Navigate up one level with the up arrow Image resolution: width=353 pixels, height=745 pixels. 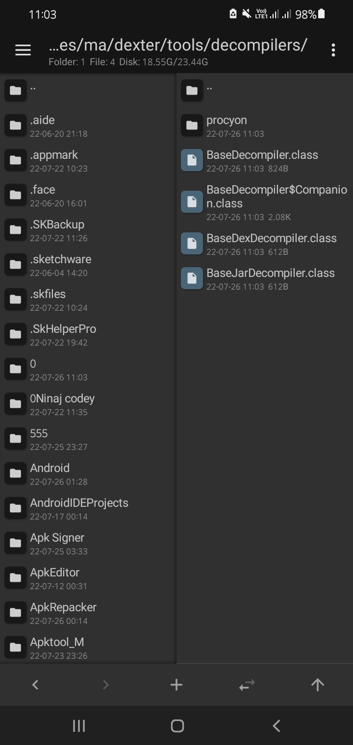[x=317, y=685]
